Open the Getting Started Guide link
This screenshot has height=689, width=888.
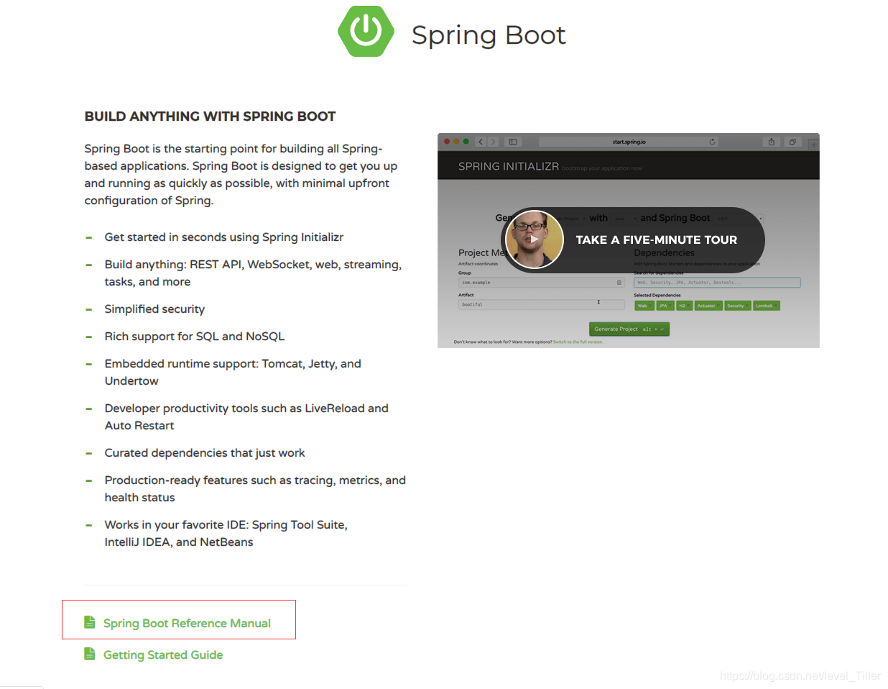pyautogui.click(x=162, y=654)
